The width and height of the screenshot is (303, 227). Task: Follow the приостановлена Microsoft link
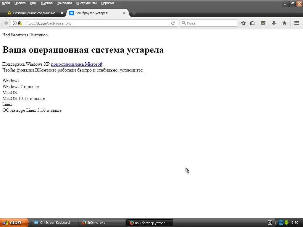click(77, 64)
